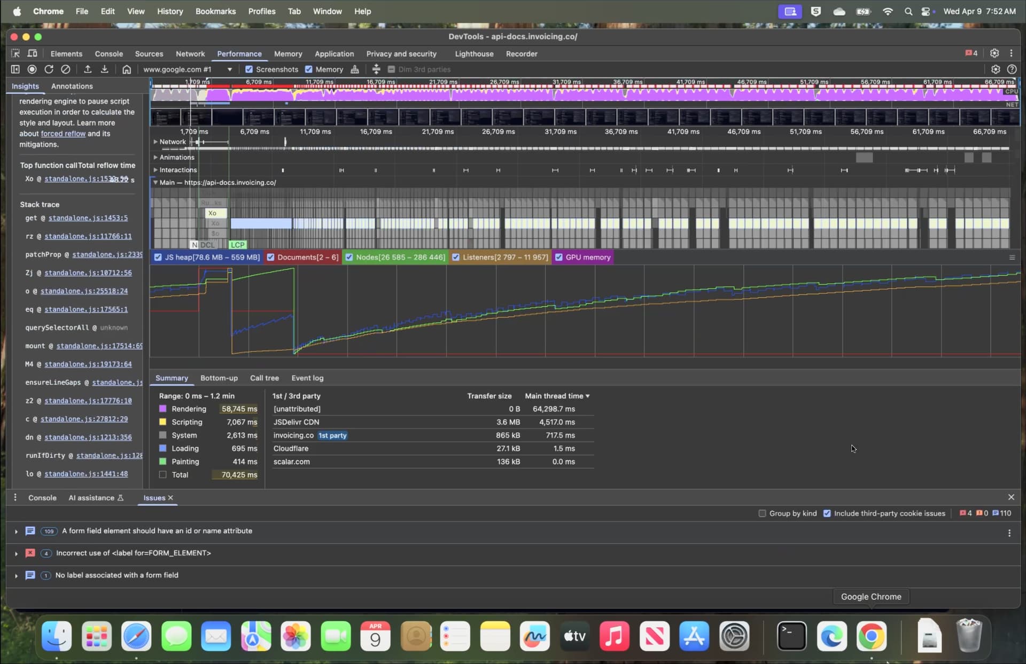Toggle the device toolbar icon

33,53
